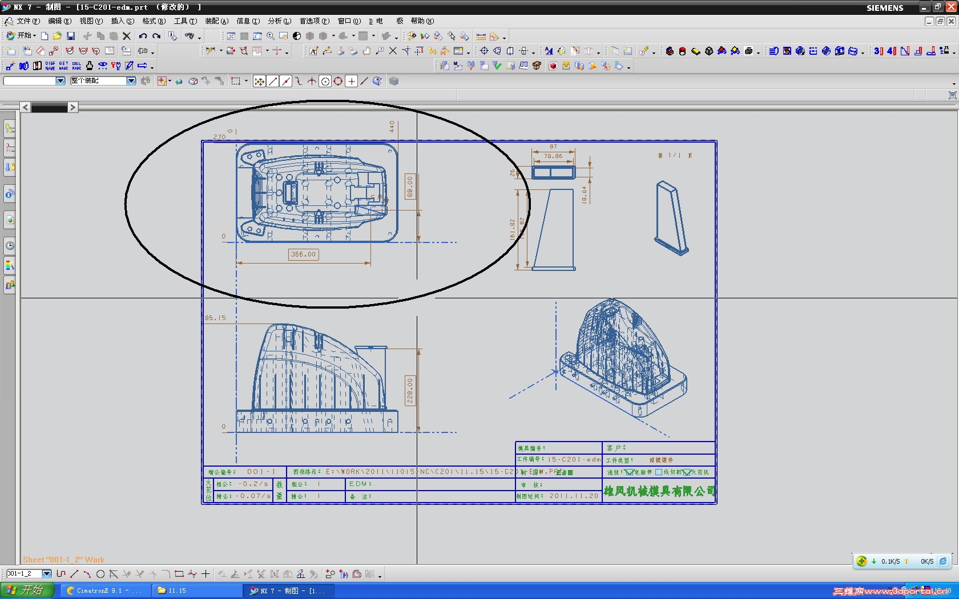
Task: Open the 文件(F) menu
Action: pos(28,21)
